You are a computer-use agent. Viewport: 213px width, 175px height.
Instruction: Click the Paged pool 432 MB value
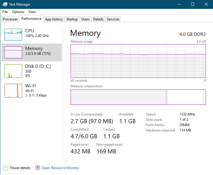tap(80, 151)
